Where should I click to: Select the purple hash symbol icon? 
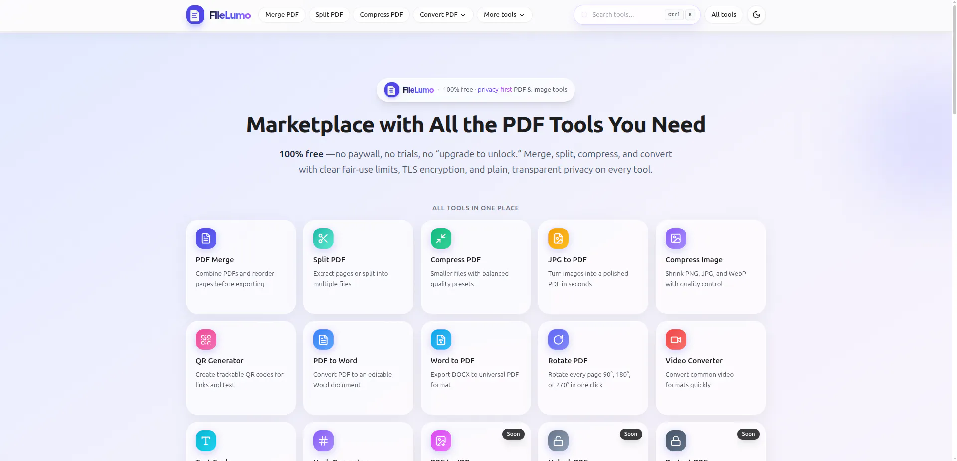click(x=323, y=441)
